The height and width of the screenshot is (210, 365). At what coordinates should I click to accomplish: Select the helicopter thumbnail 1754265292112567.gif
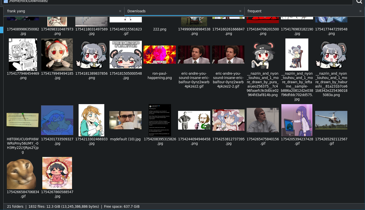[x=331, y=120]
